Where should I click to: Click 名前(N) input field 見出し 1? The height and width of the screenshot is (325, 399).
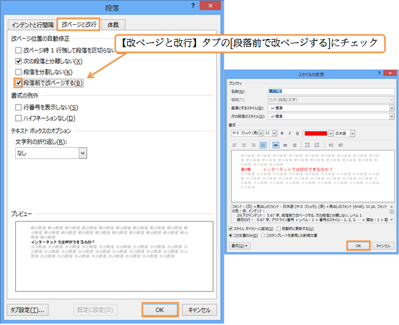coord(331,91)
